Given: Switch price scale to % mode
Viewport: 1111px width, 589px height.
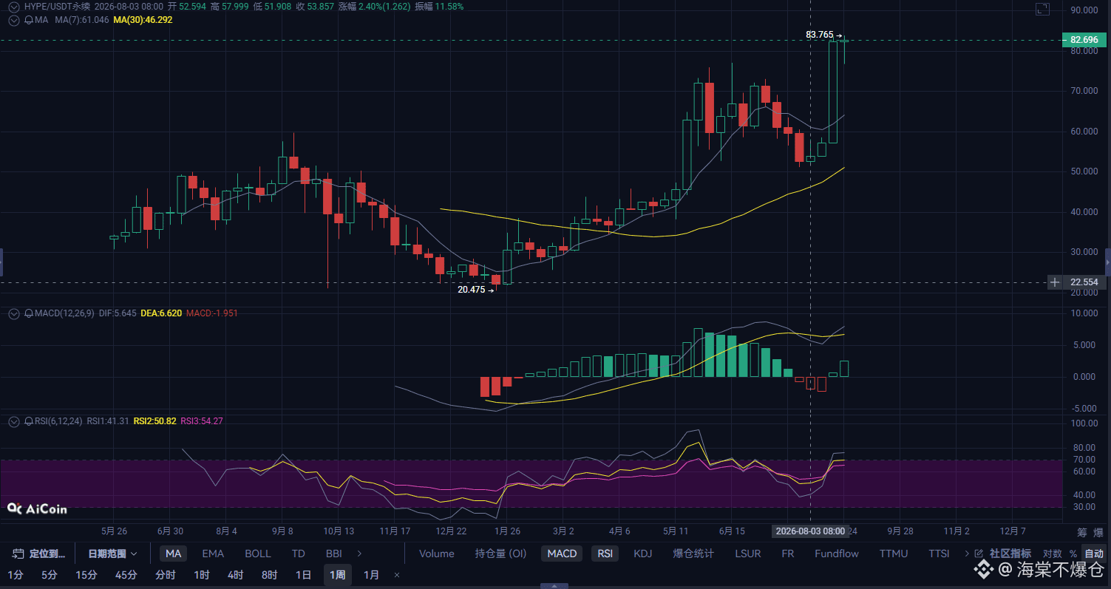Looking at the screenshot, I should pyautogui.click(x=1073, y=554).
